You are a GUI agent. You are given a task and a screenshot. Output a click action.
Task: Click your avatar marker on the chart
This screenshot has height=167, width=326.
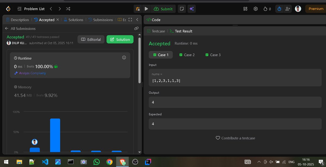35,142
